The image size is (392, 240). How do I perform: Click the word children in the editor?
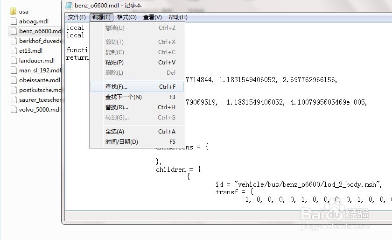point(171,169)
